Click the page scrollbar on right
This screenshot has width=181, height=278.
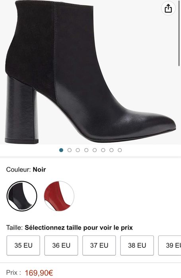pyautogui.click(x=179, y=33)
